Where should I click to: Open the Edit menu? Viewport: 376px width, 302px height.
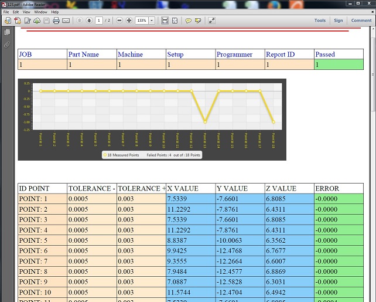tap(16, 12)
